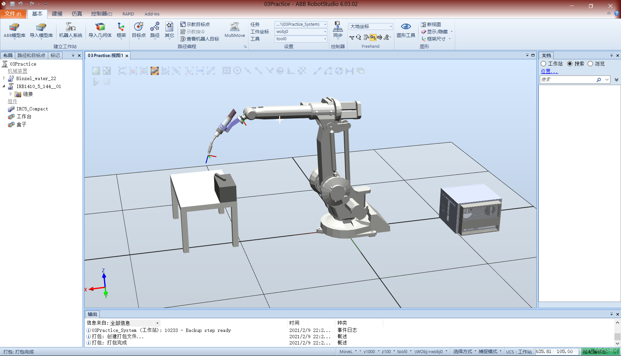
Task: Open the ABB模型库 library
Action: coord(15,30)
